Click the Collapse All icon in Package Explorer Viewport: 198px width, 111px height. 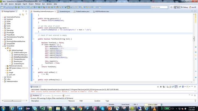[20, 14]
